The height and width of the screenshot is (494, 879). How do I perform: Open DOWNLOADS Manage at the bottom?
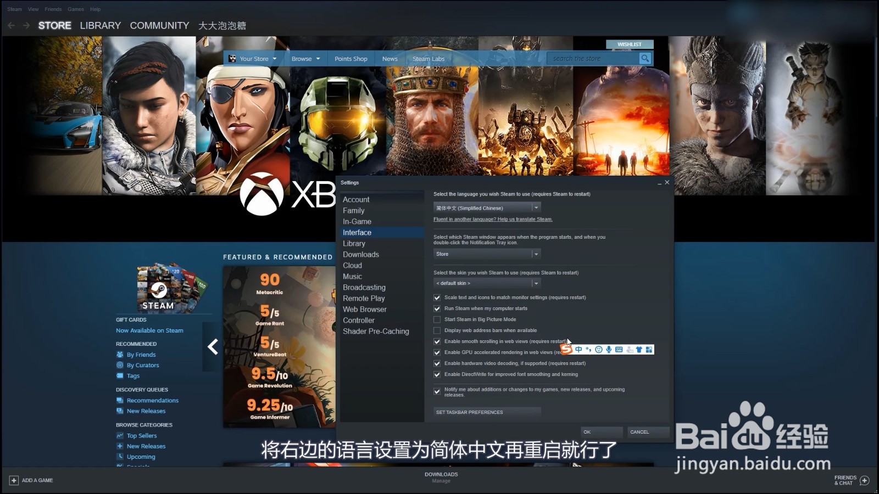click(x=441, y=478)
